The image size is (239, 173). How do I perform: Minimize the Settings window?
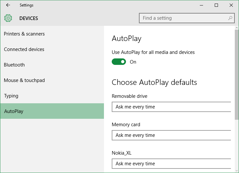[x=201, y=5]
